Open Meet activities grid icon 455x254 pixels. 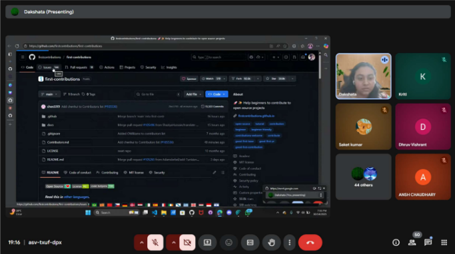point(444,243)
